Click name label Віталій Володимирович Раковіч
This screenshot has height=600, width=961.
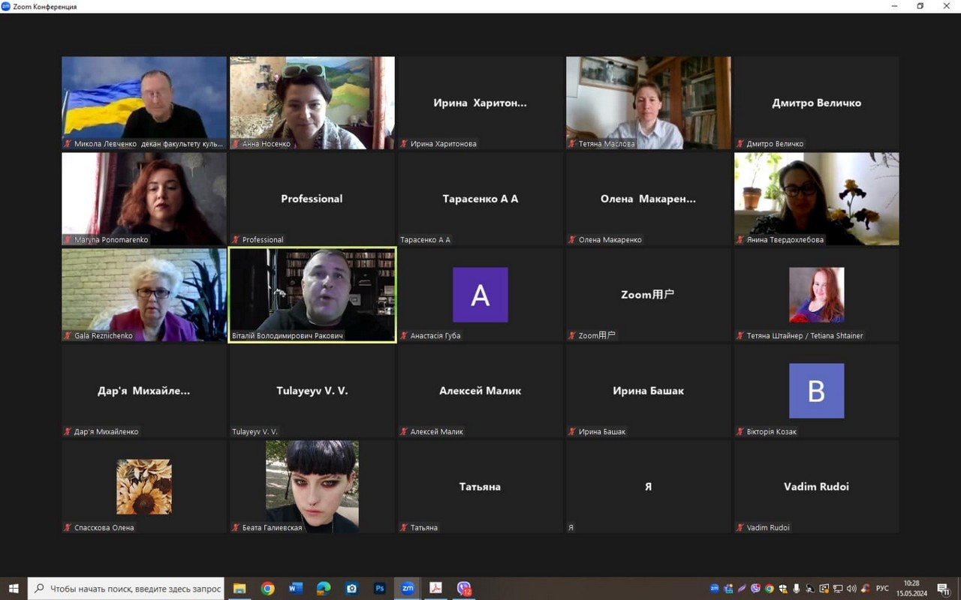pos(288,336)
